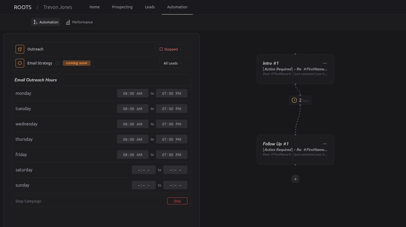This screenshot has width=406, height=227.
Task: Add a new step with plus icon
Action: (295, 179)
